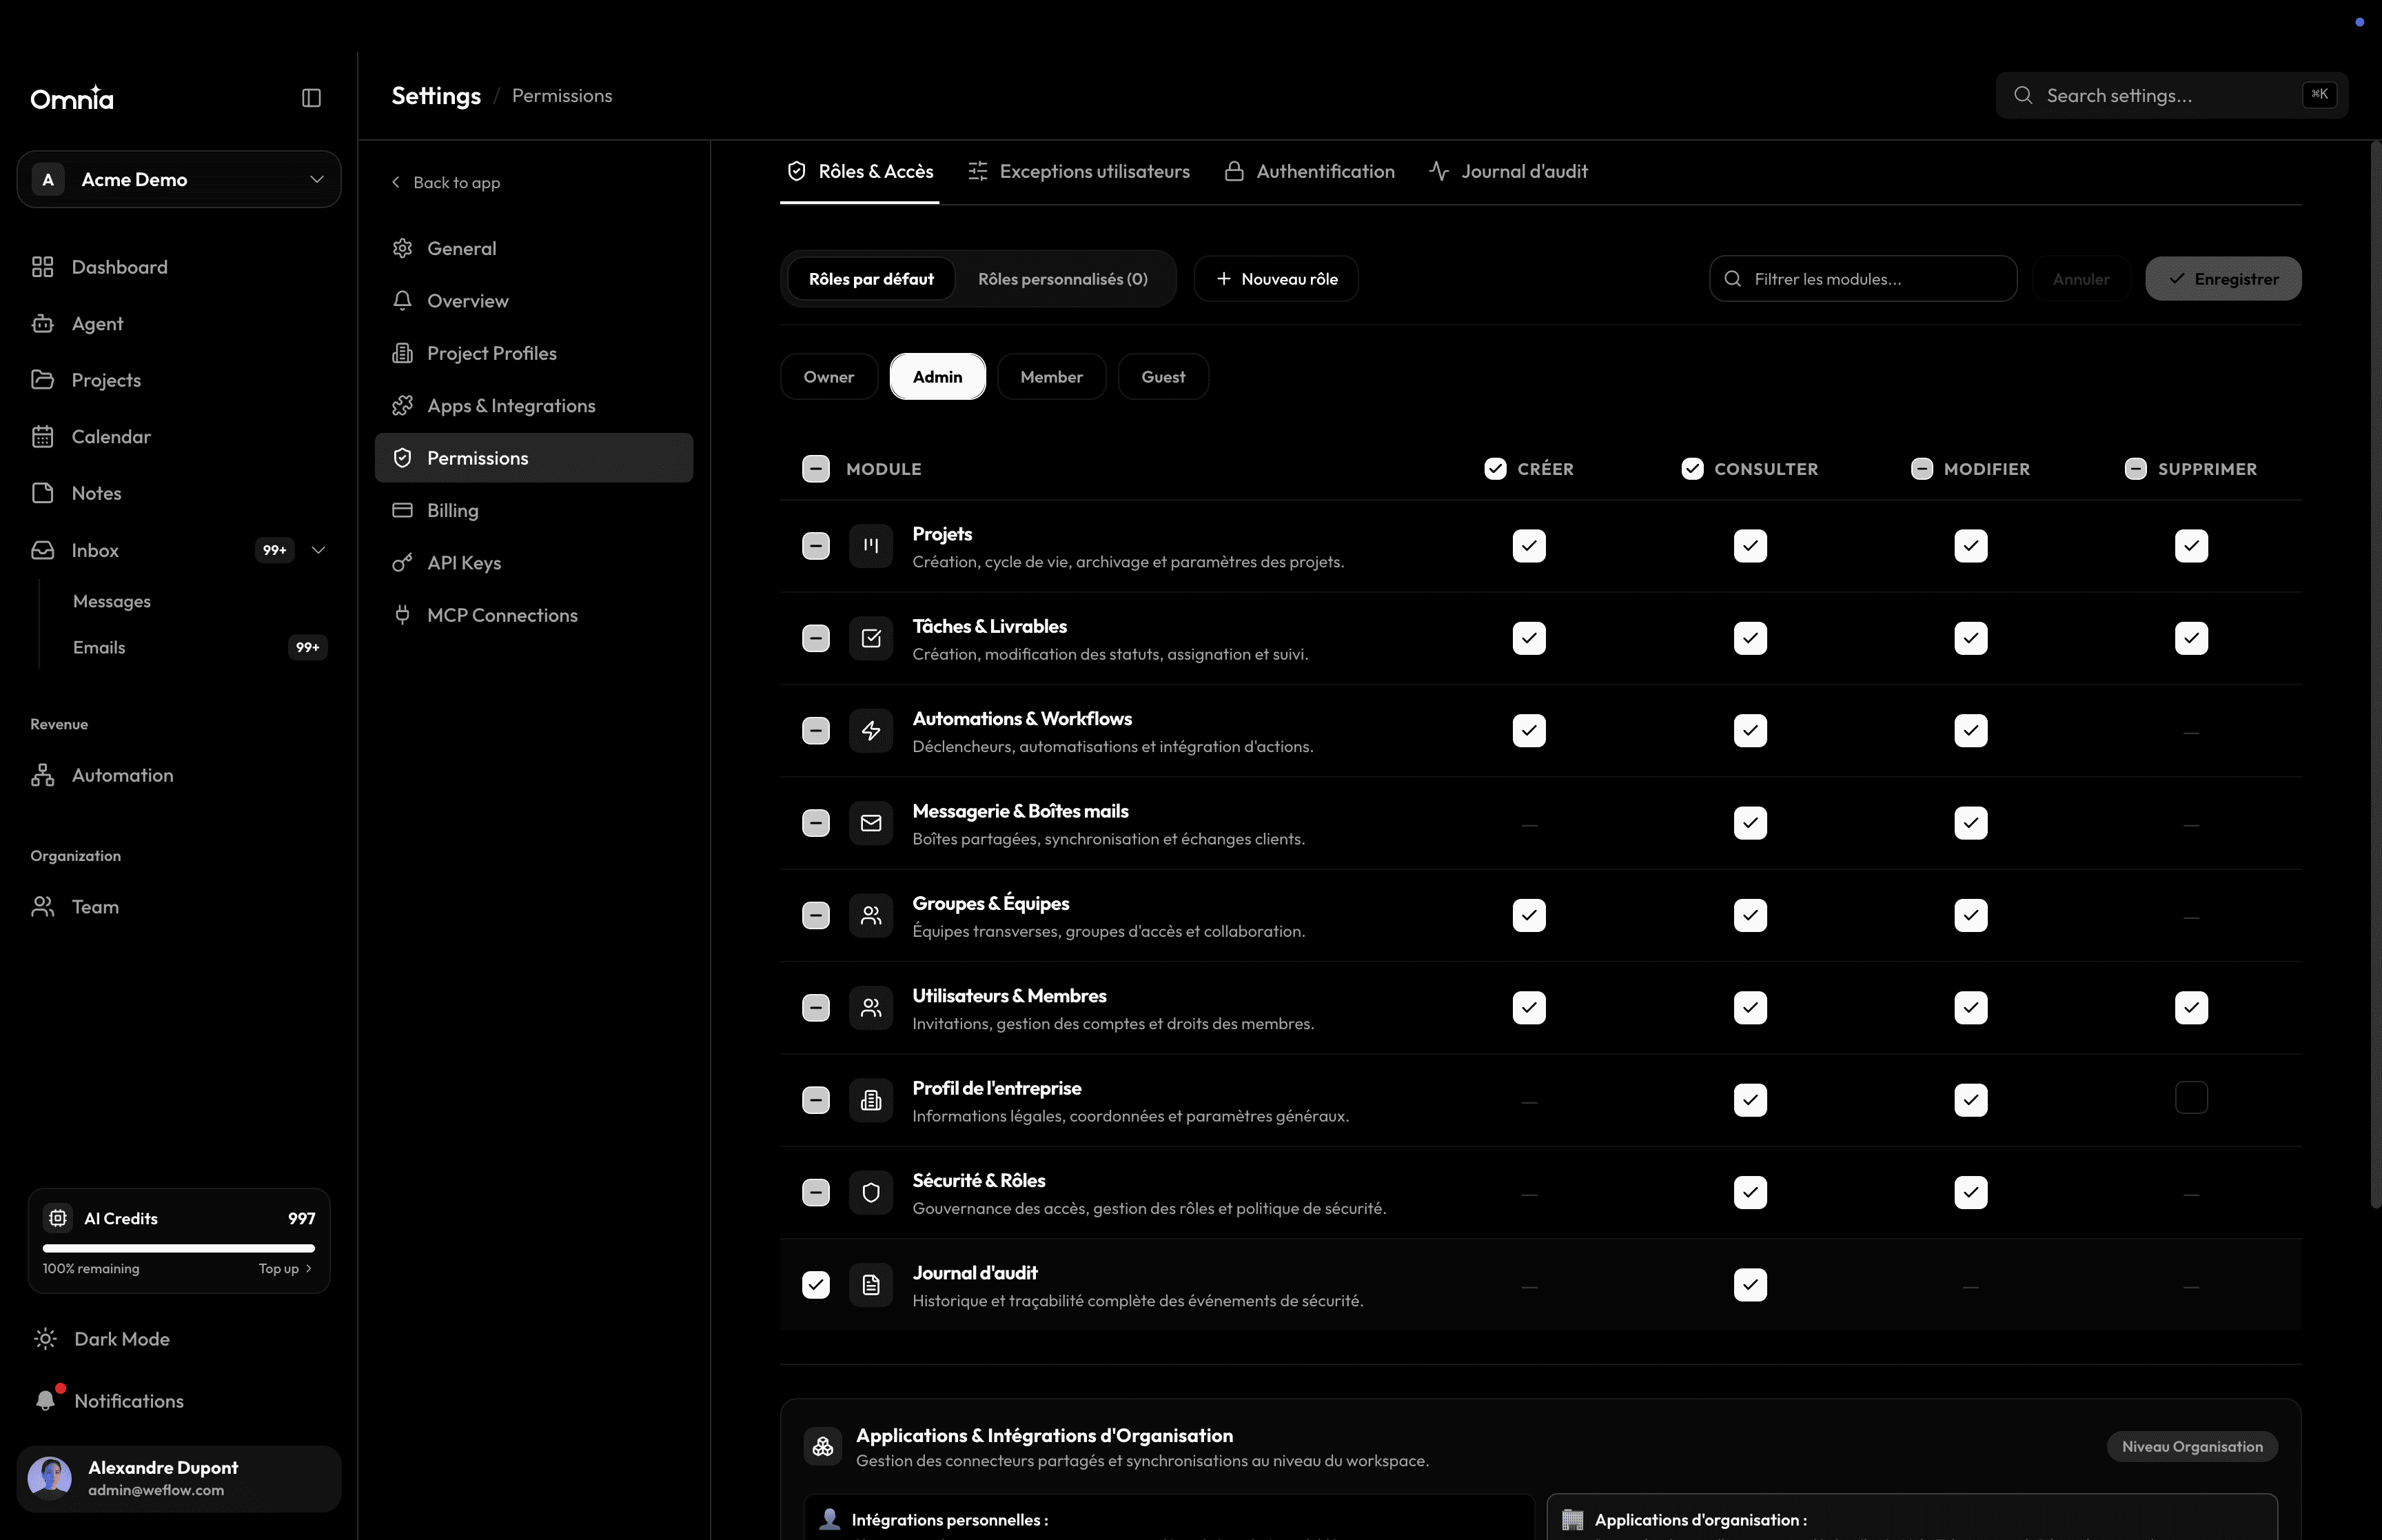Enable Supprimer for Profil de l'entreprise
2382x1540 pixels.
[x=2191, y=1098]
